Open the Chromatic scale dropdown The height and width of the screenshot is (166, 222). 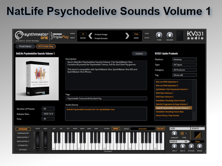coord(143,129)
